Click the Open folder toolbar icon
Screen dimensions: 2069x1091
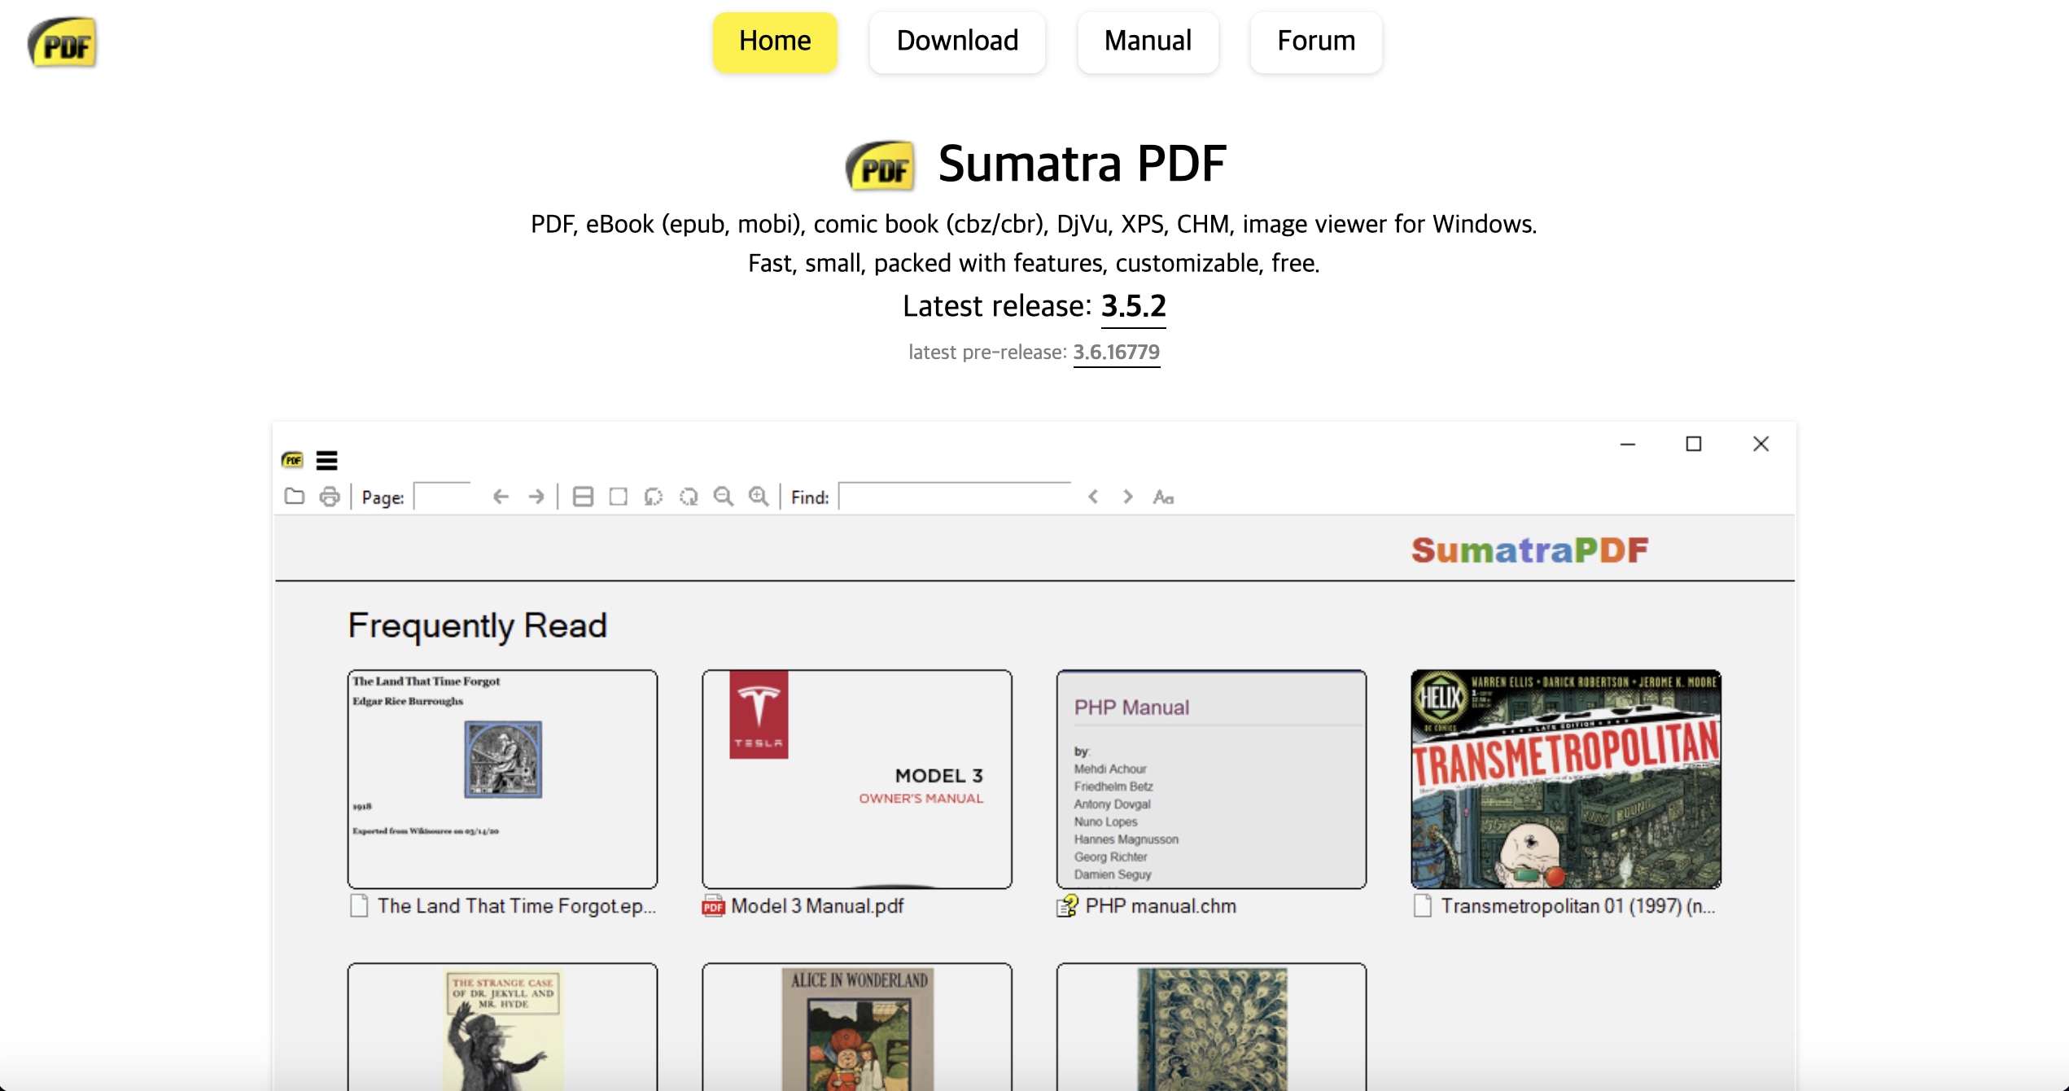click(x=294, y=497)
